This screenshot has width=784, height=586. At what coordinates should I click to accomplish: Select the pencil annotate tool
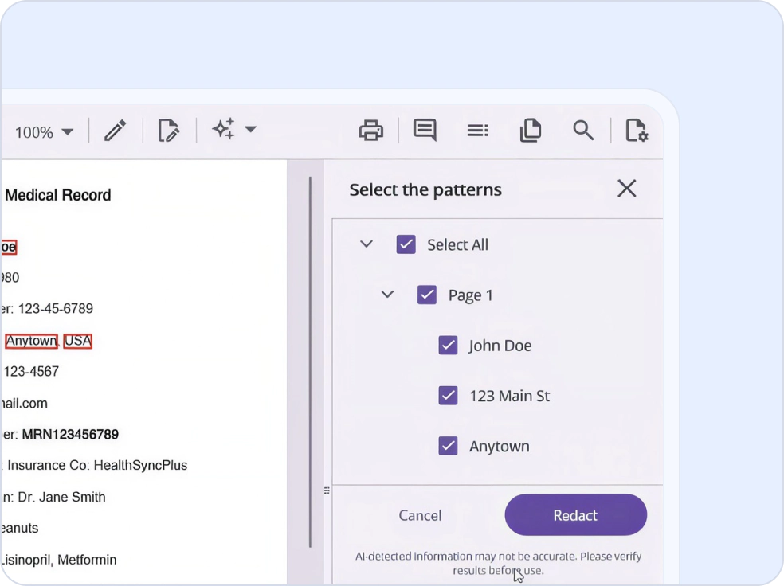[115, 131]
